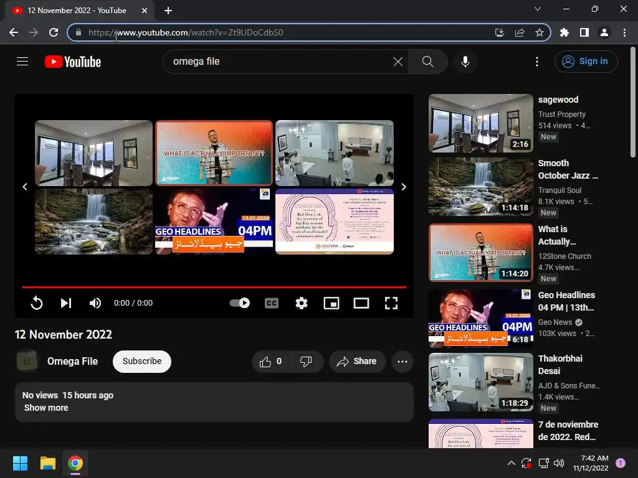
Task: Open YouTube settings three-dot menu
Action: coord(537,62)
